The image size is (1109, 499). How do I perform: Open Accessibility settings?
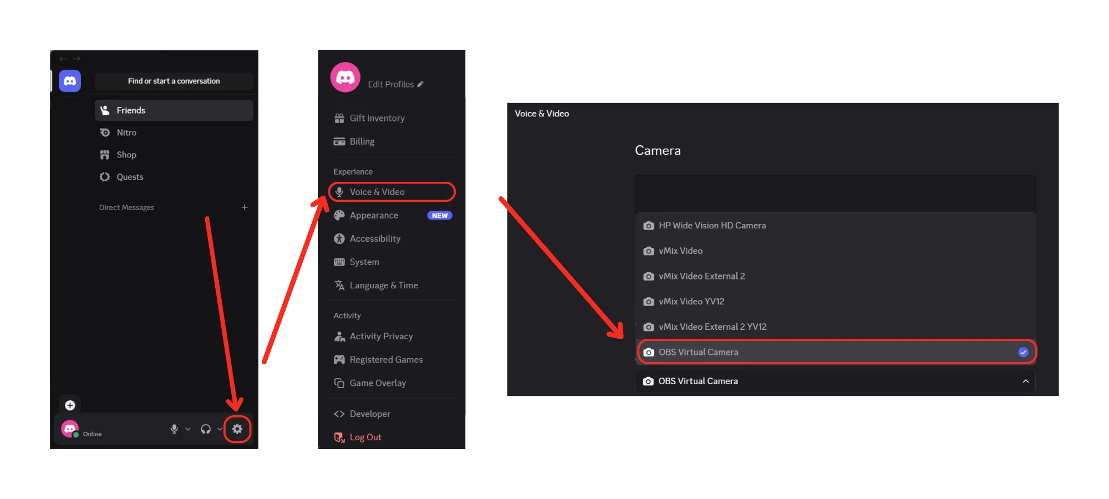pos(392,238)
